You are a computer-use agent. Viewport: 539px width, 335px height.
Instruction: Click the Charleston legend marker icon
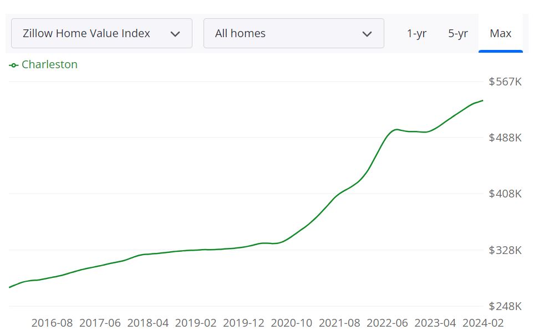13,64
